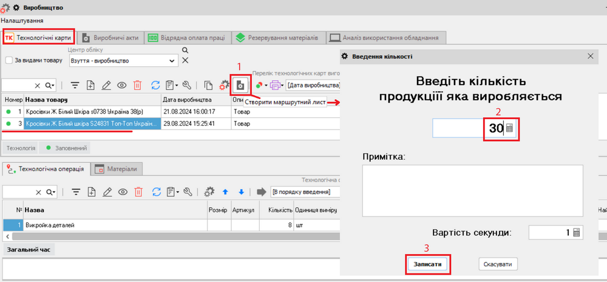Click Технологія label button below cards table
Screen dimensions: 607x282
[21, 148]
